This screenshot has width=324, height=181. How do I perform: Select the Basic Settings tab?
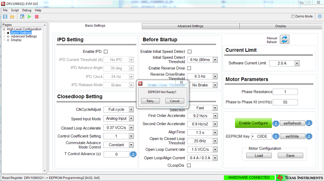tap(95, 26)
